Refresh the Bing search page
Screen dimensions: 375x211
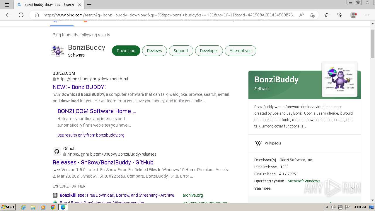[x=21, y=15]
